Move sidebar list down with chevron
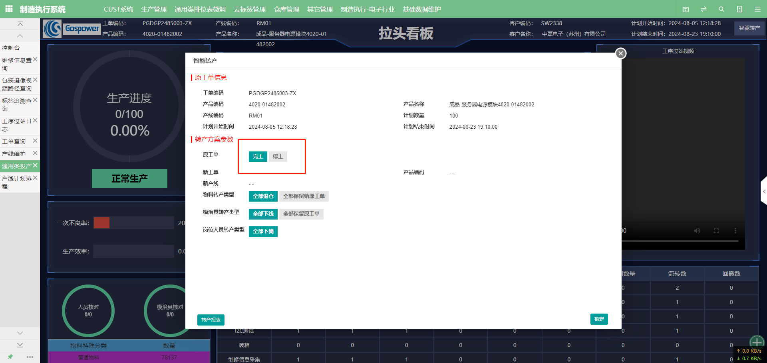Image resolution: width=767 pixels, height=363 pixels. point(20,333)
